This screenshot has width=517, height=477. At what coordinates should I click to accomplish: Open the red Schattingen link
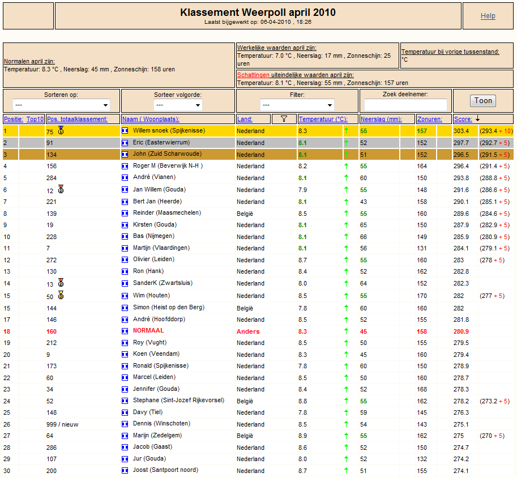[253, 75]
